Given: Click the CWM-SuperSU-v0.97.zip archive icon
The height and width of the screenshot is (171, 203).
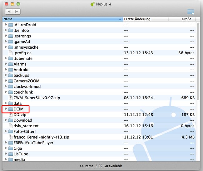Looking at the screenshot, I should click(x=11, y=98).
